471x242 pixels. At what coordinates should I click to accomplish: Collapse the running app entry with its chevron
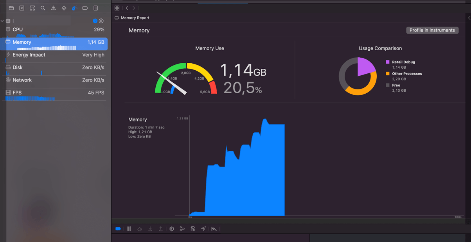tap(2, 21)
